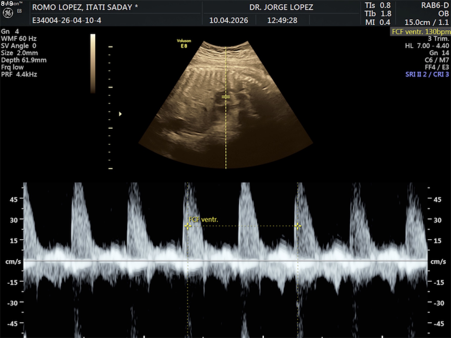Image resolution: width=451 pixels, height=338 pixels.
Task: Click the yellow FCF ventr. label on the spectrum
Action: tap(203, 220)
